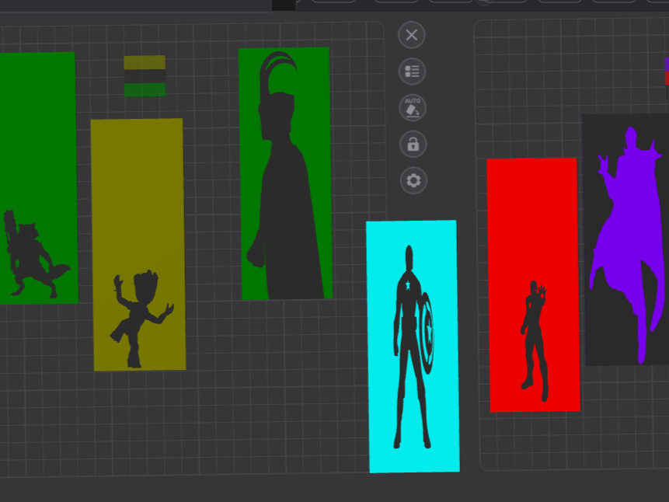The image size is (669, 502).
Task: Select the yellow Groot silhouette panel
Action: [138, 245]
